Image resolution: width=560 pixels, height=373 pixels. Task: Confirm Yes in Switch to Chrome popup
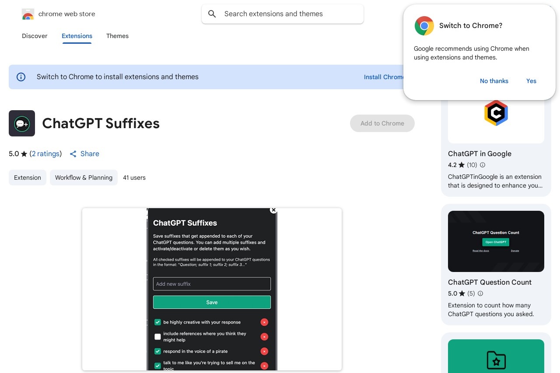(531, 81)
